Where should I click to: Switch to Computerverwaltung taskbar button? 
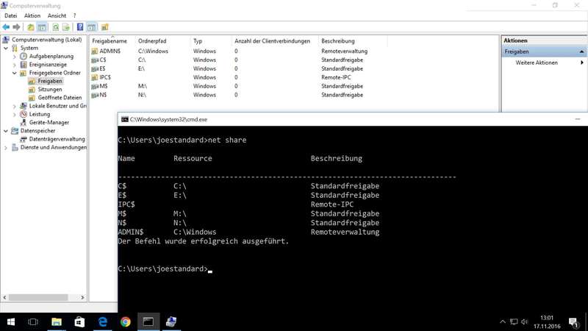[x=171, y=322]
